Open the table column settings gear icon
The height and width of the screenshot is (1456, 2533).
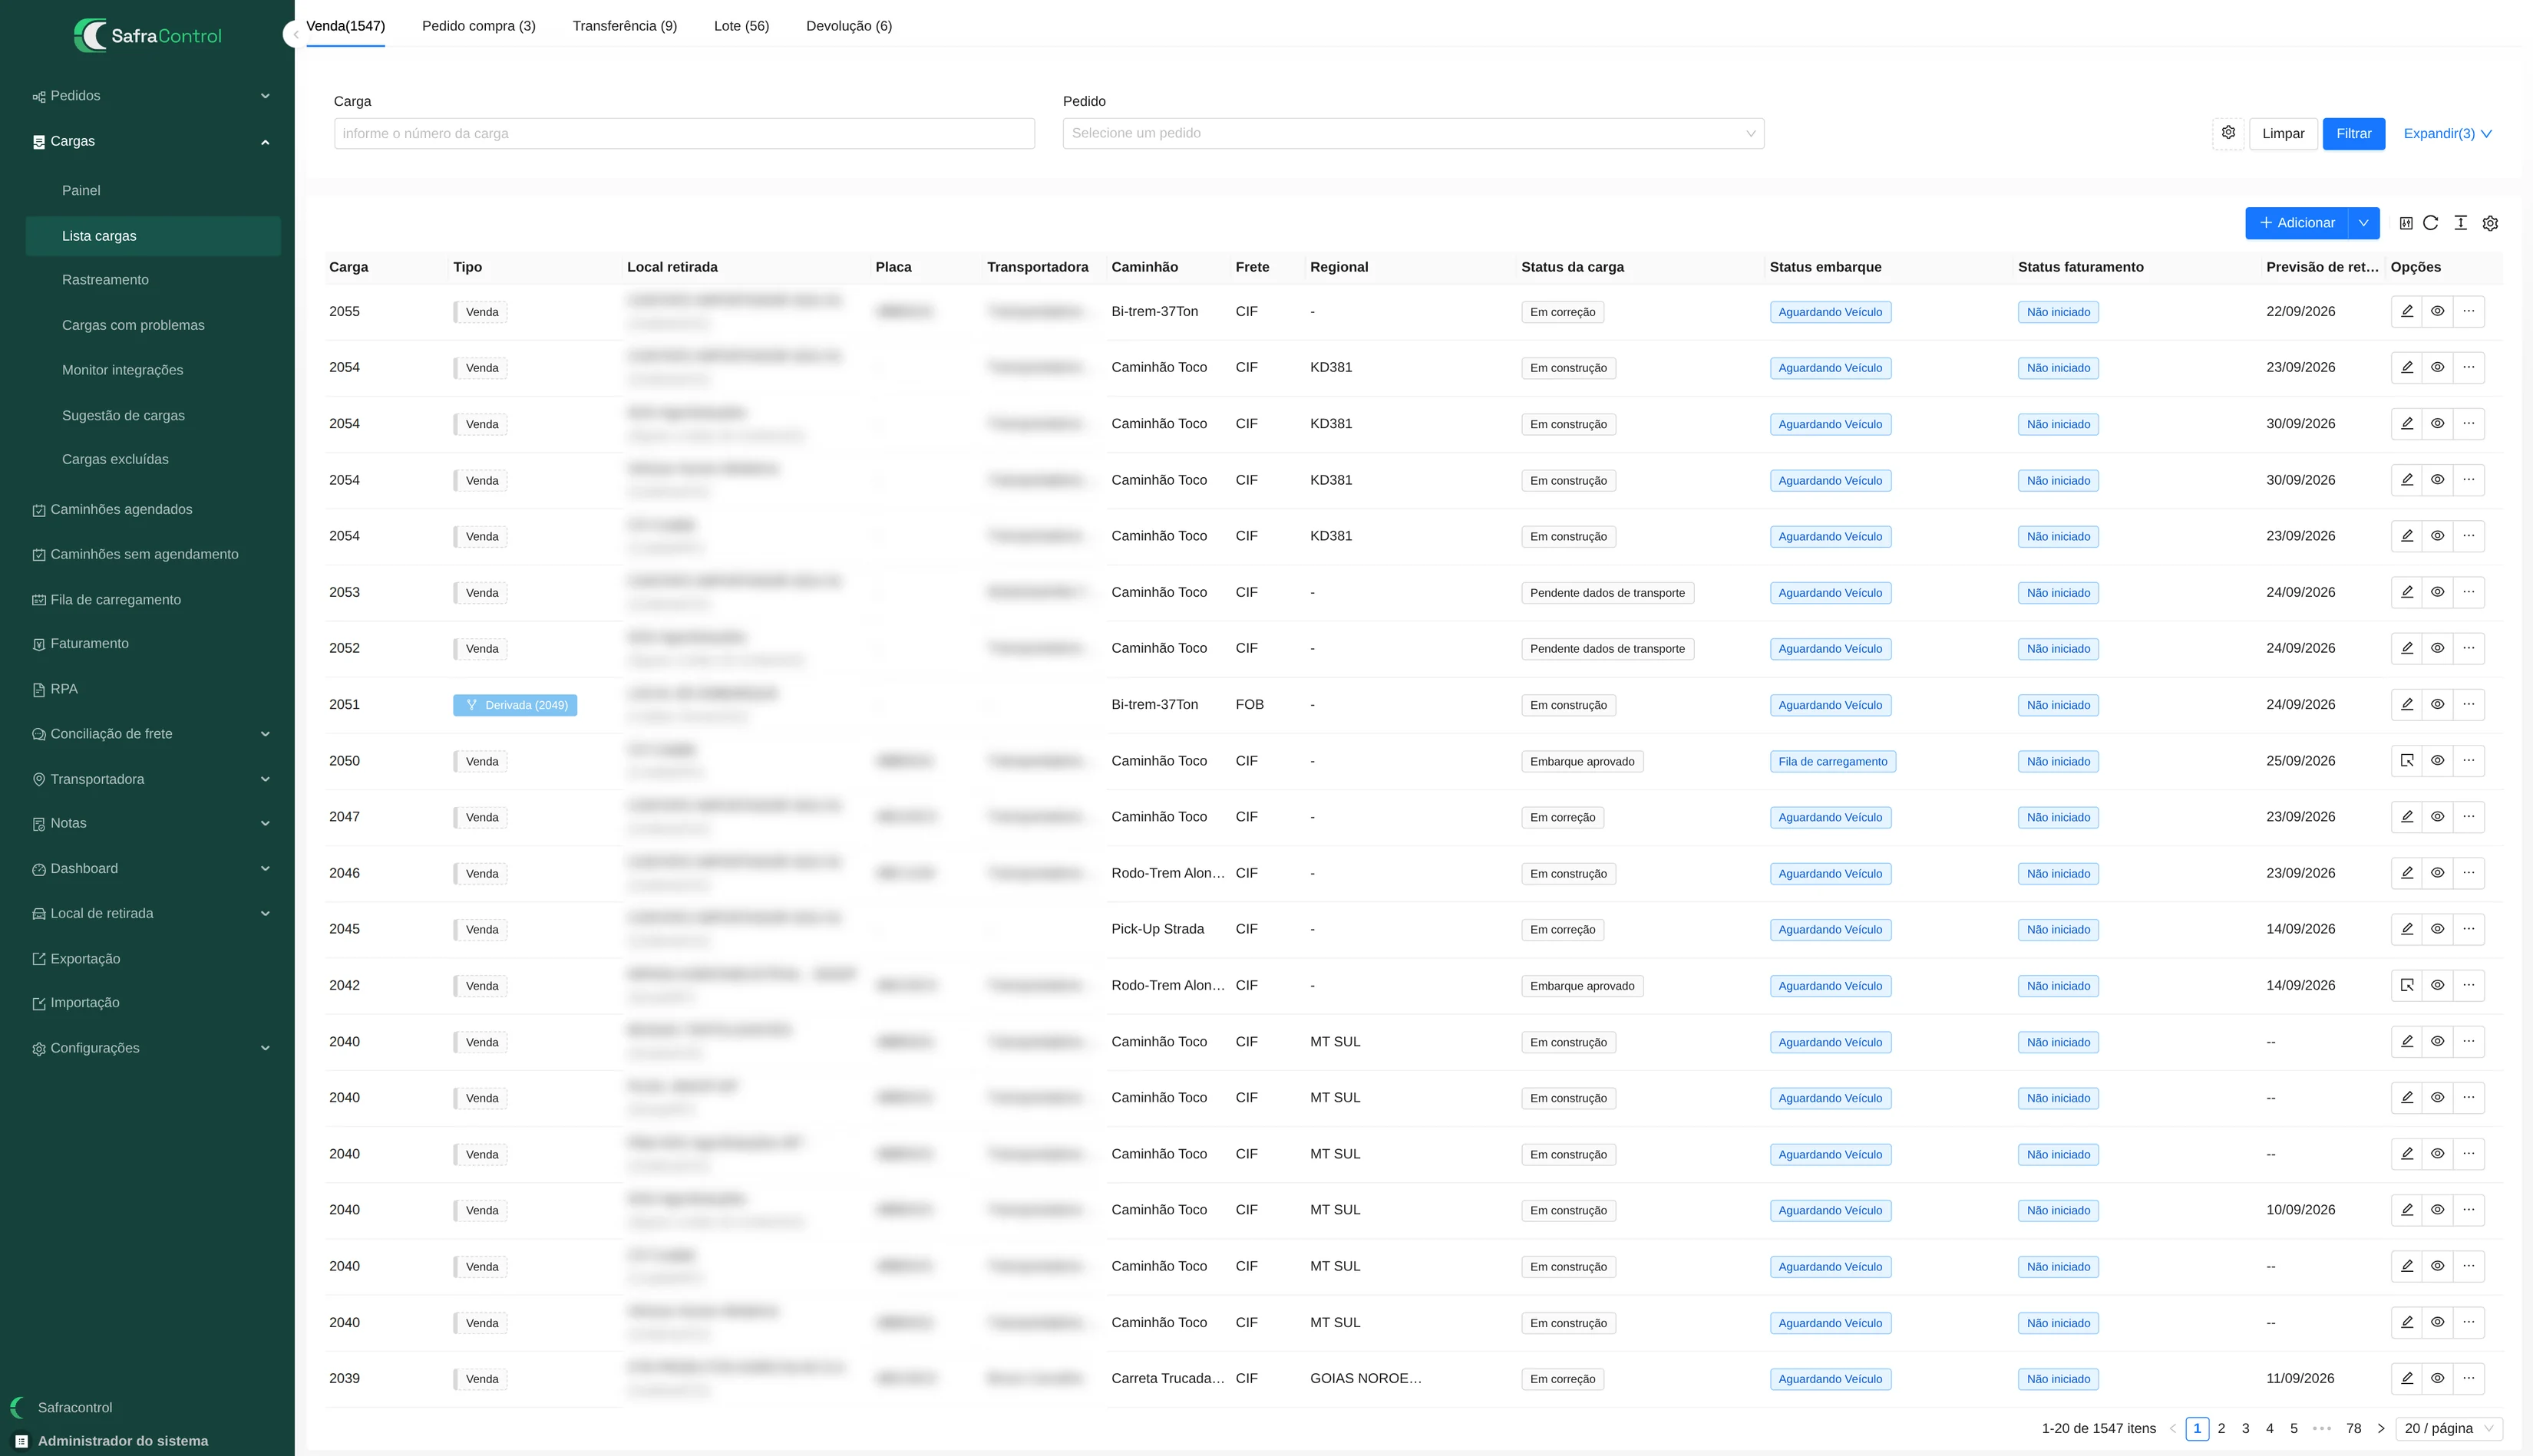coord(2490,223)
